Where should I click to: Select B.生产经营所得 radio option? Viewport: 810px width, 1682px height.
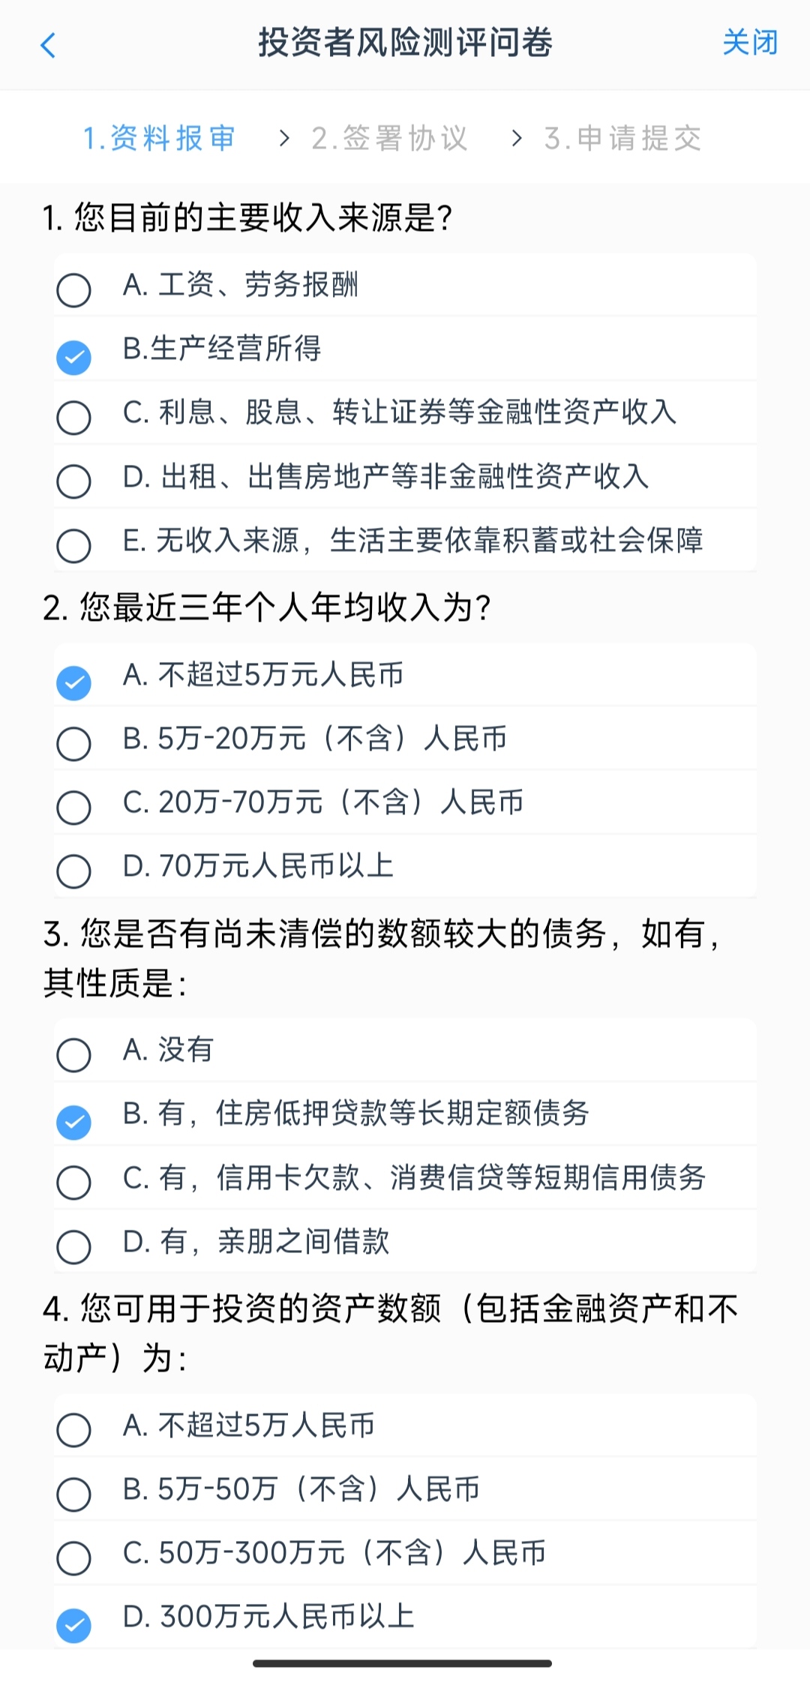click(x=73, y=357)
